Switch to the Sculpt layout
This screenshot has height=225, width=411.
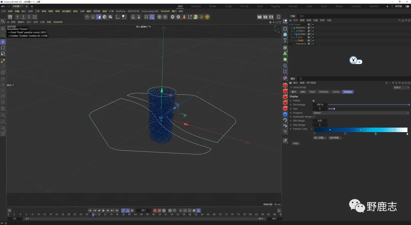(x=228, y=6)
